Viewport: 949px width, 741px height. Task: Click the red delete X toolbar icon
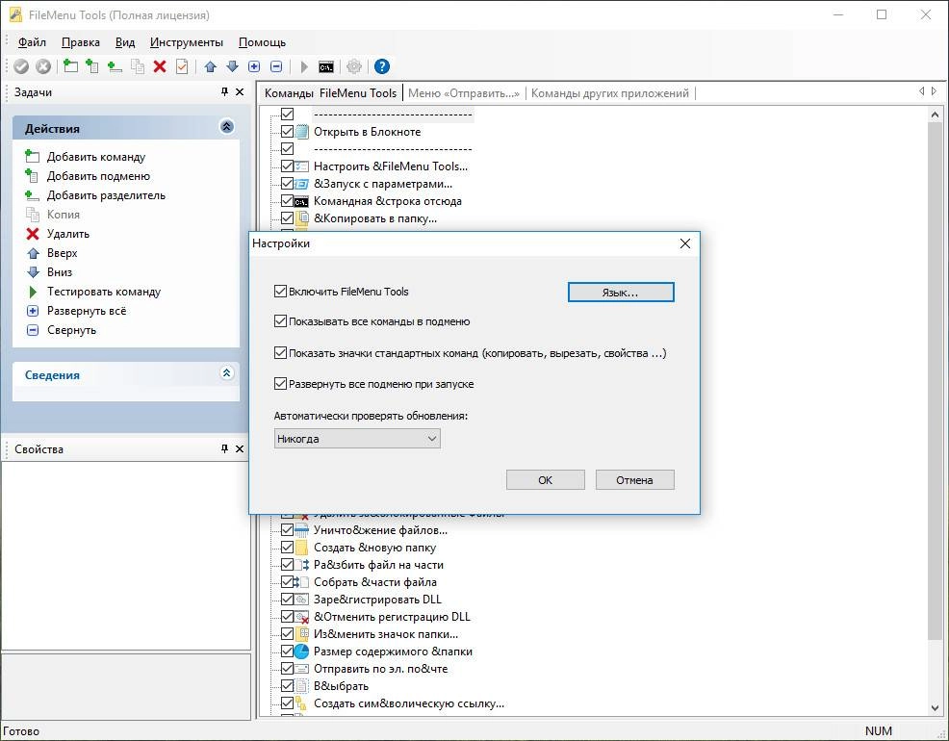160,66
